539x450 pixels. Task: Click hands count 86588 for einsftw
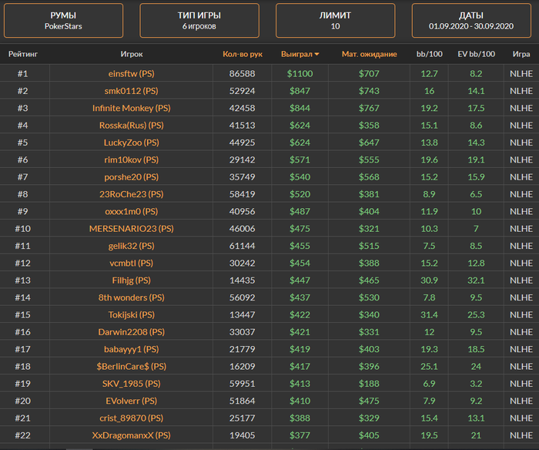click(243, 74)
